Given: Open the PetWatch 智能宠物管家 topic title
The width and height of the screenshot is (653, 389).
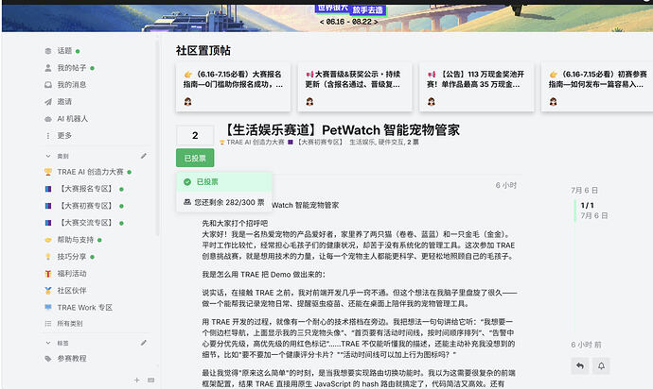Looking at the screenshot, I should (x=342, y=130).
